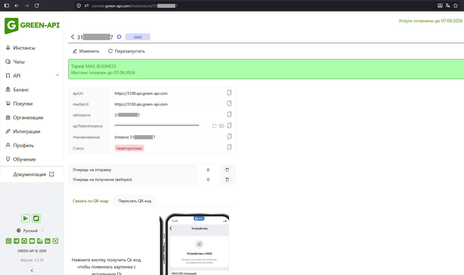Image resolution: width=464 pixels, height=275 pixels.
Task: Click the GREEN-API logo
Action: (32, 26)
